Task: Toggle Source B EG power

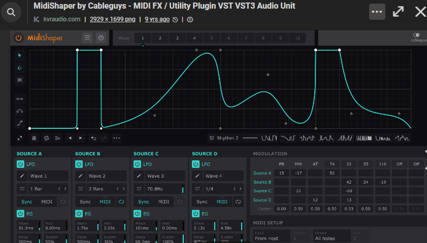Action: pos(79,214)
